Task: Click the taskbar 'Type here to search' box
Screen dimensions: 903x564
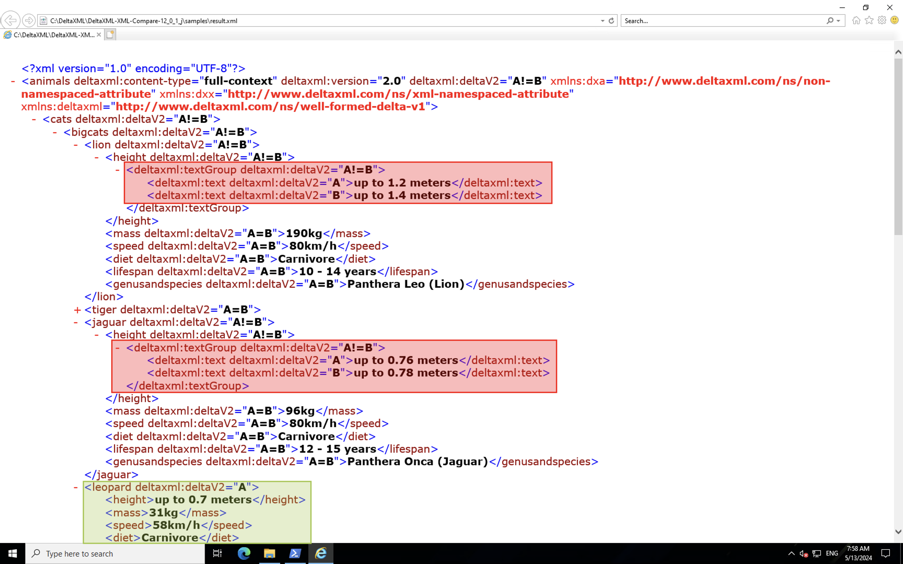Action: (x=115, y=554)
